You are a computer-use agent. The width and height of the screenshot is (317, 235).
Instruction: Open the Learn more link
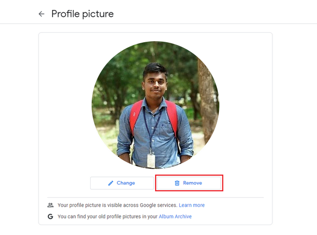pos(192,205)
